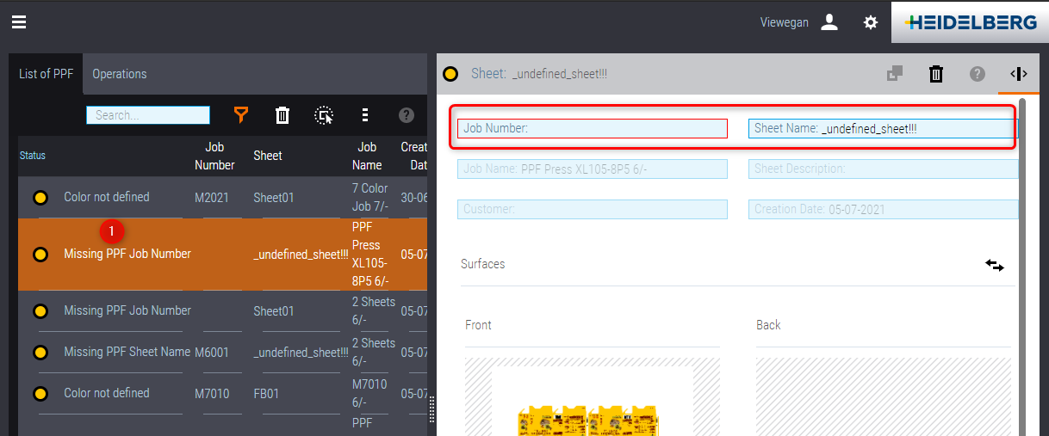This screenshot has height=436, width=1049.
Task: Click into the Search field
Action: pos(148,115)
